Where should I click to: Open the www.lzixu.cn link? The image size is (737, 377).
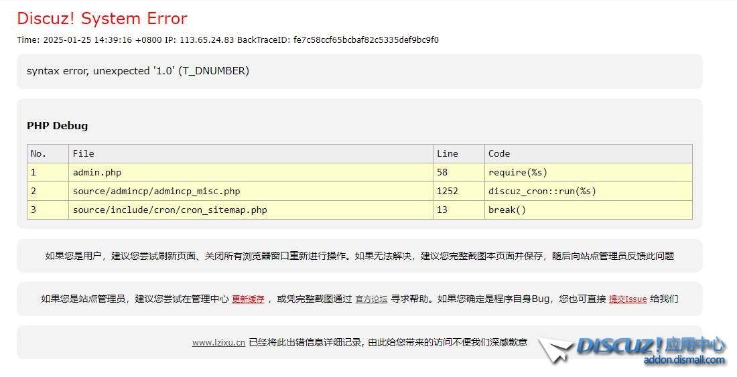[x=218, y=343]
